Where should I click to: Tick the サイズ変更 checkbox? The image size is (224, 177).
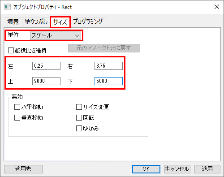pyautogui.click(x=79, y=107)
